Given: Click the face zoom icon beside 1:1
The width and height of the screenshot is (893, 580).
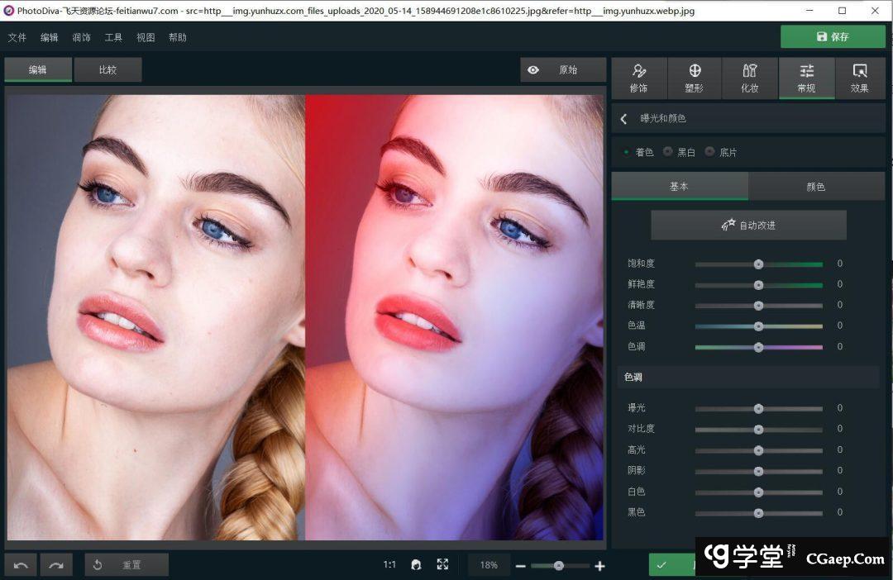Looking at the screenshot, I should tap(416, 565).
